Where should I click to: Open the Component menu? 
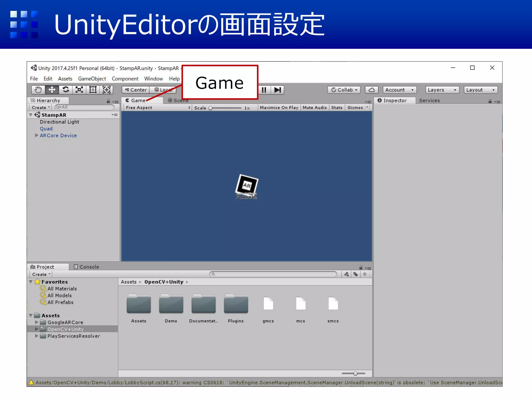(125, 79)
